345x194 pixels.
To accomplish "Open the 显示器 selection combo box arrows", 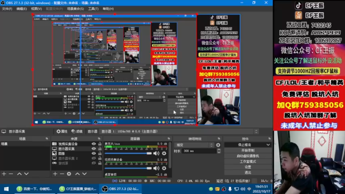I will pos(256,131).
